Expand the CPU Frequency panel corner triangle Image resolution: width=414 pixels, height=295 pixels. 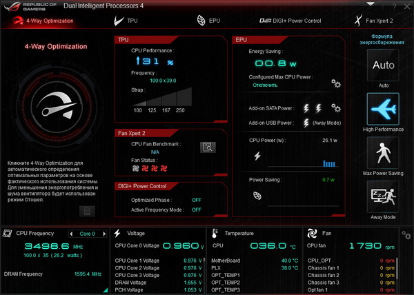pos(106,290)
